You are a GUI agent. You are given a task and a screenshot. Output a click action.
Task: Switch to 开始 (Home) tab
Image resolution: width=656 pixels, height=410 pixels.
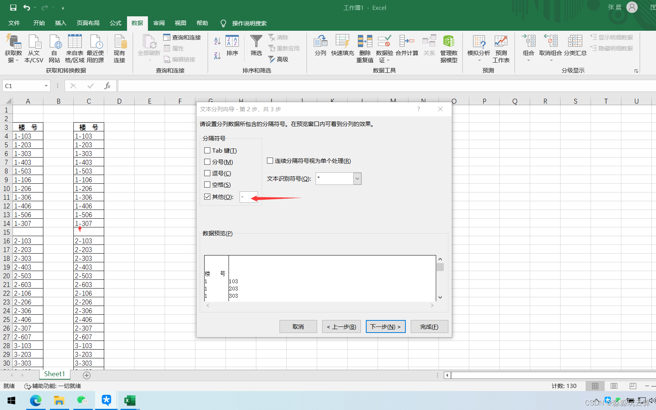(x=39, y=23)
